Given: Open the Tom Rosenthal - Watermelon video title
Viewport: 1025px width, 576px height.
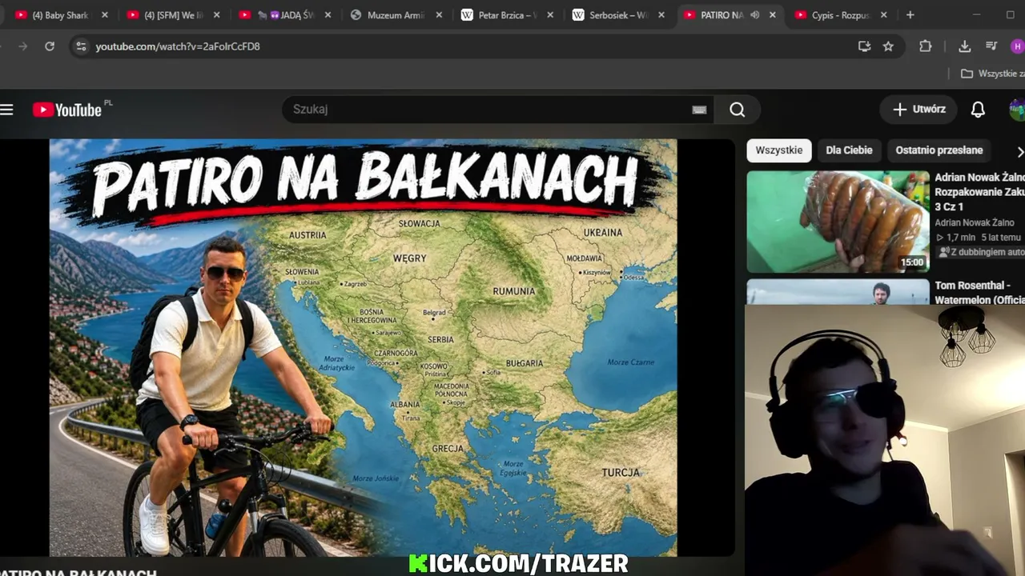Looking at the screenshot, I should pos(979,293).
